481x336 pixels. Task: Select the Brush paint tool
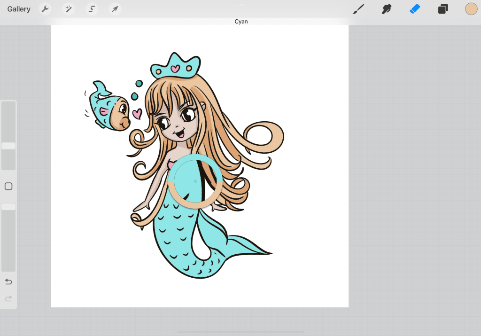click(359, 9)
